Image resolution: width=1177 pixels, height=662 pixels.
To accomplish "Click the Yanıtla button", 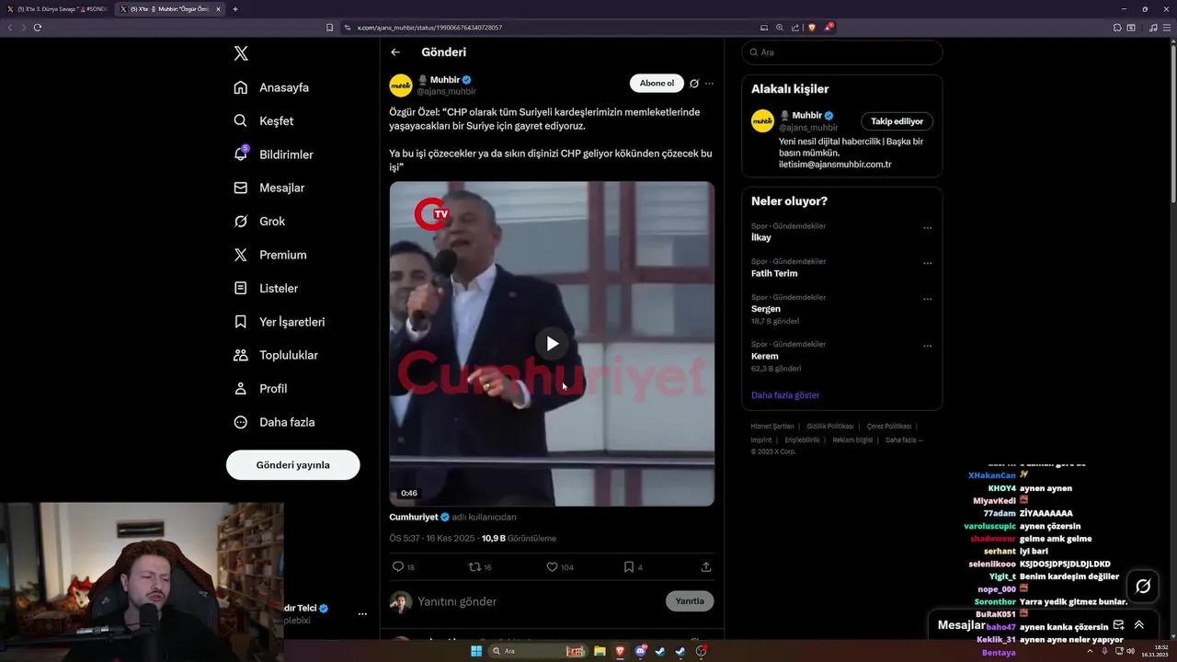I will [x=690, y=601].
